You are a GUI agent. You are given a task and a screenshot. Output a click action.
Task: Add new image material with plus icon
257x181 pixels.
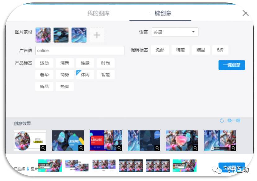tap(97, 35)
